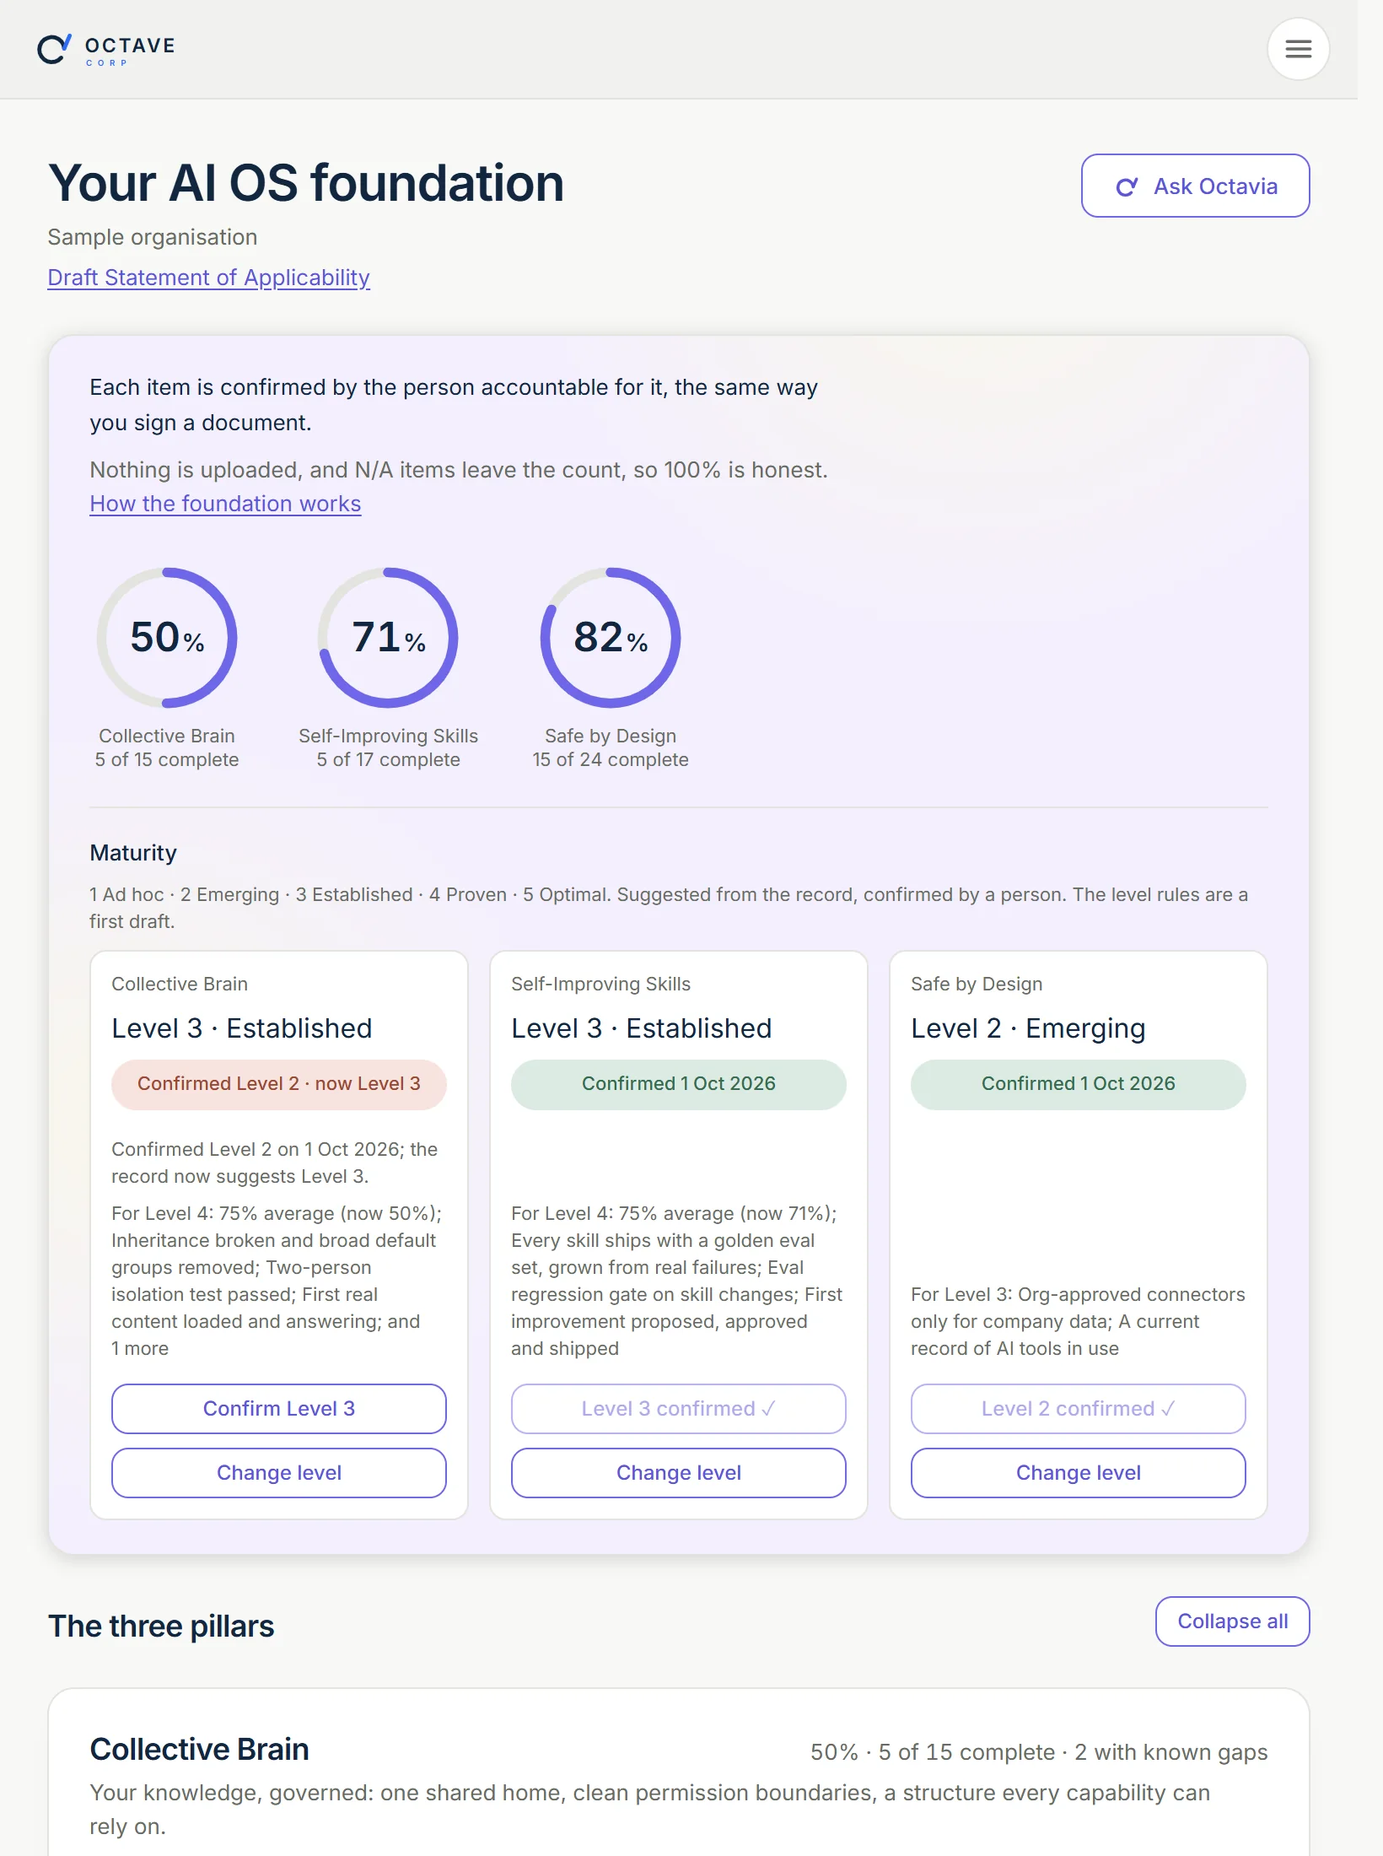Click Confirmed 1 Oct 2026 badge under Self-Improving Skills
This screenshot has width=1383, height=1856.
[x=679, y=1084]
